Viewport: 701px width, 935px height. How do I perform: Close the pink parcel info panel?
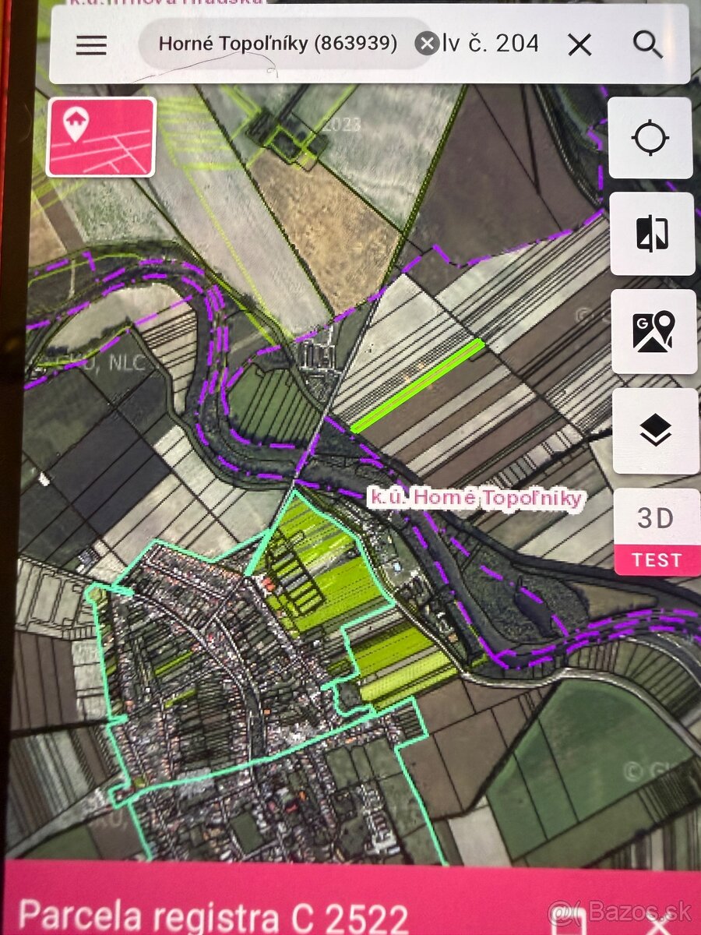653,926
